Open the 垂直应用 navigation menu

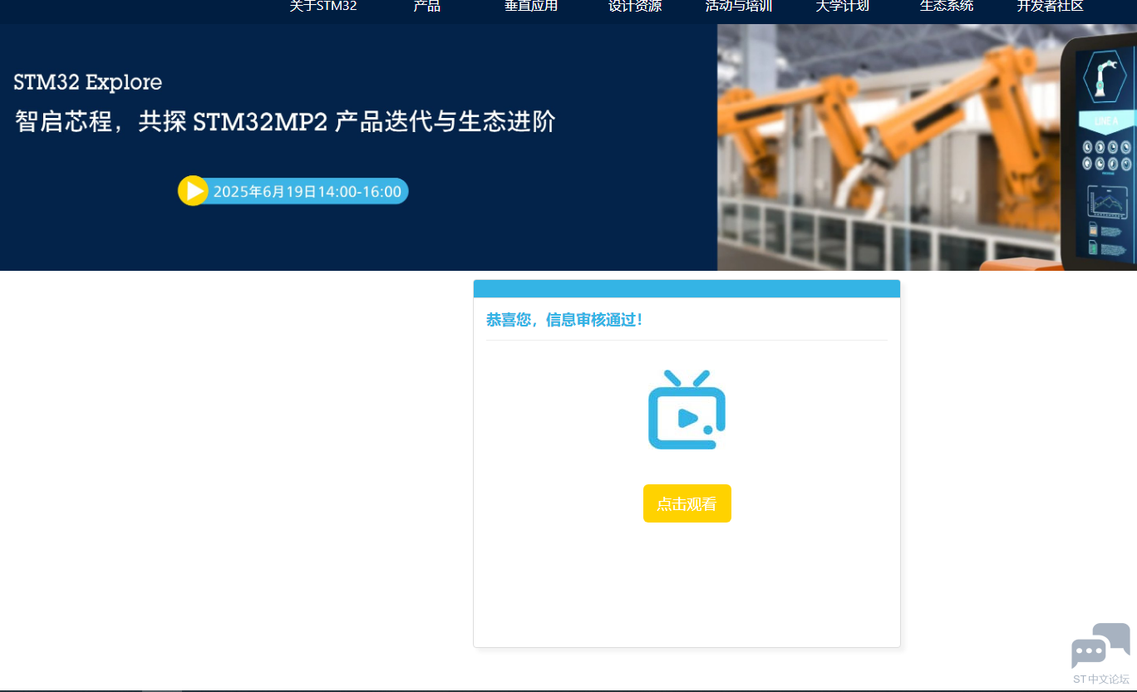coord(531,7)
